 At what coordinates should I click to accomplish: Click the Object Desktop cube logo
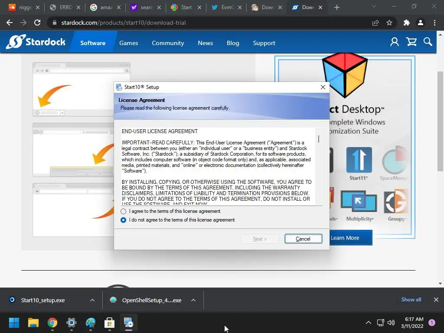(x=345, y=75)
